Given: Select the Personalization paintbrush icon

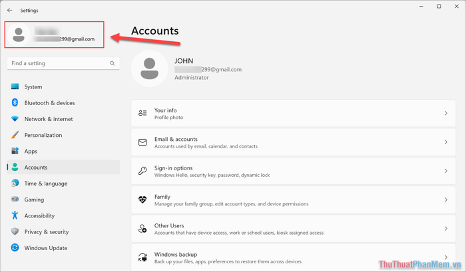Looking at the screenshot, I should point(15,135).
